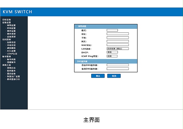Open 创建账号 in the sidebar
Viewport: 183px width, 129px height.
click(x=11, y=62)
